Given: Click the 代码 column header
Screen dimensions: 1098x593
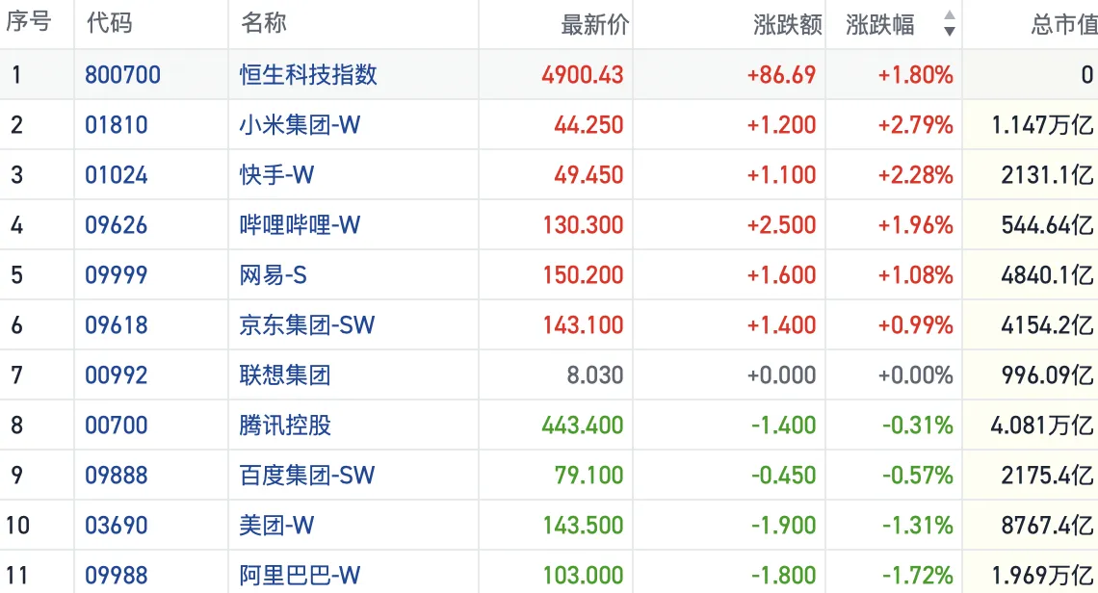Looking at the screenshot, I should (109, 24).
